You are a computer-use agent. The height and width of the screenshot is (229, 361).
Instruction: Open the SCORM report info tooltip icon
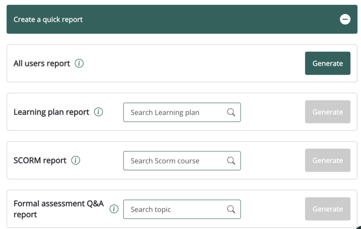(76, 160)
